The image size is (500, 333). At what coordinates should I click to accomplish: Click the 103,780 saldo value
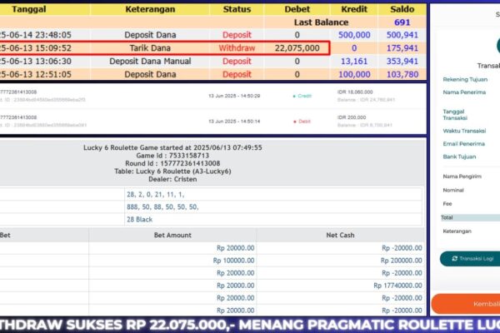(402, 74)
